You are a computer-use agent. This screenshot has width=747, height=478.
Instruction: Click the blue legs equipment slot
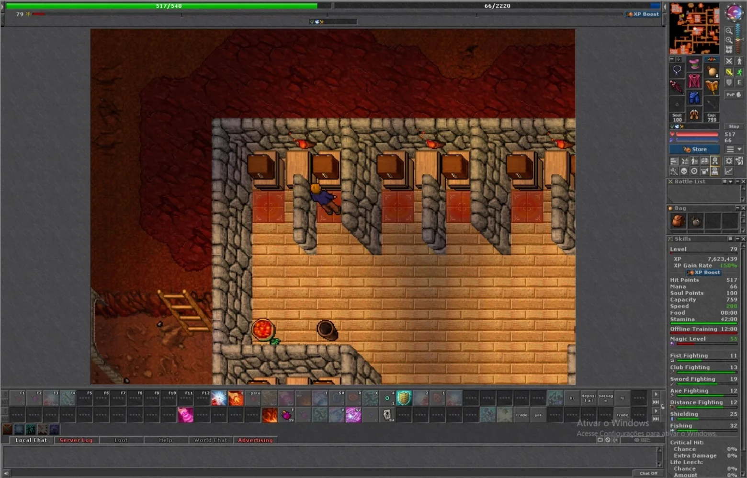tap(694, 98)
